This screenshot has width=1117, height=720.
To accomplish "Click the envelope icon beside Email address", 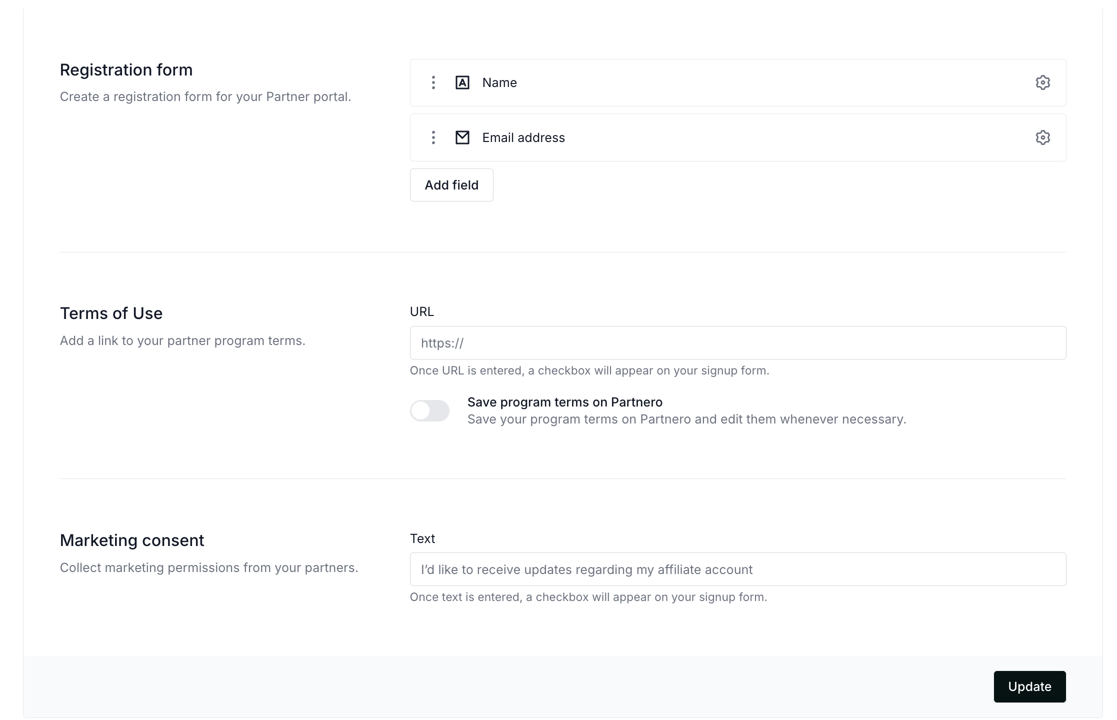I will (462, 137).
